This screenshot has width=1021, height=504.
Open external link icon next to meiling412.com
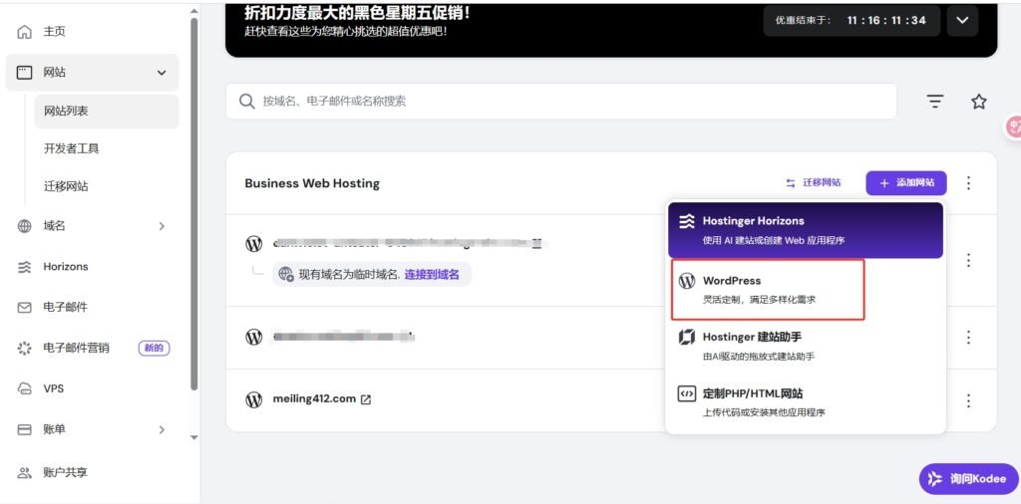pyautogui.click(x=366, y=399)
